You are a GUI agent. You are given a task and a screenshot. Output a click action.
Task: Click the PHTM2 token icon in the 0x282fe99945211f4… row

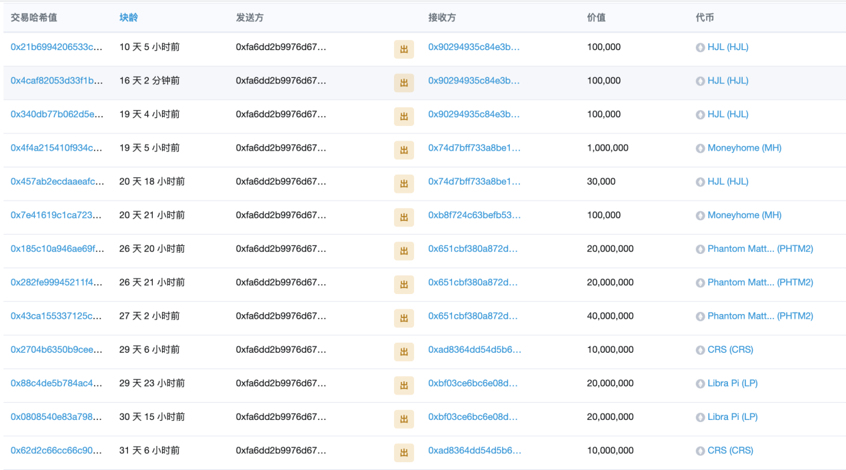click(x=700, y=283)
